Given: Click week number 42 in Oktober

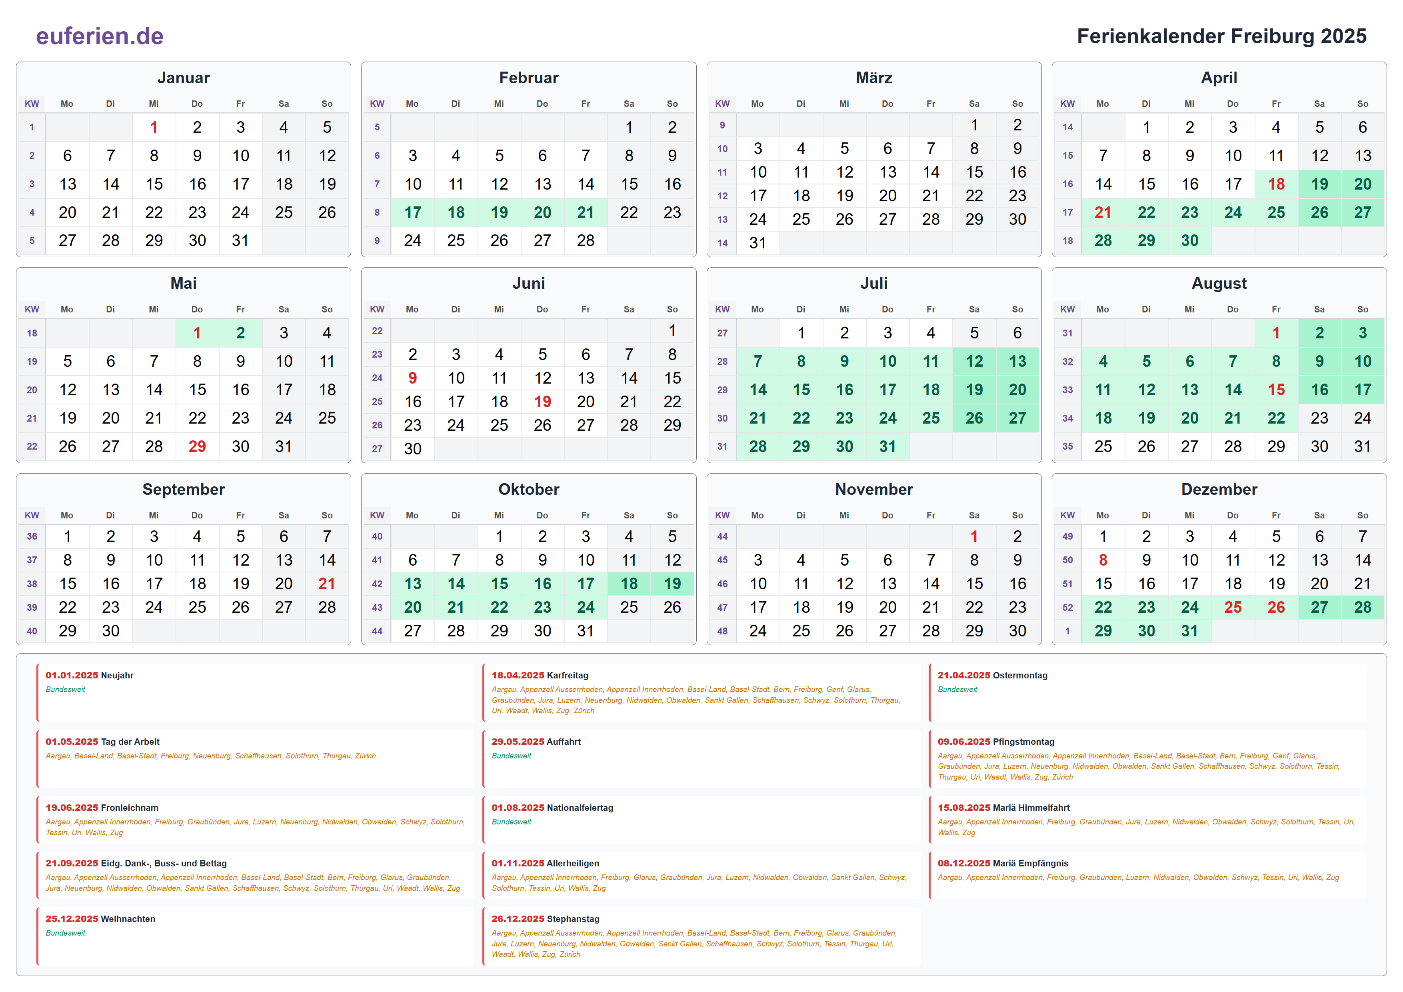Looking at the screenshot, I should point(377,584).
